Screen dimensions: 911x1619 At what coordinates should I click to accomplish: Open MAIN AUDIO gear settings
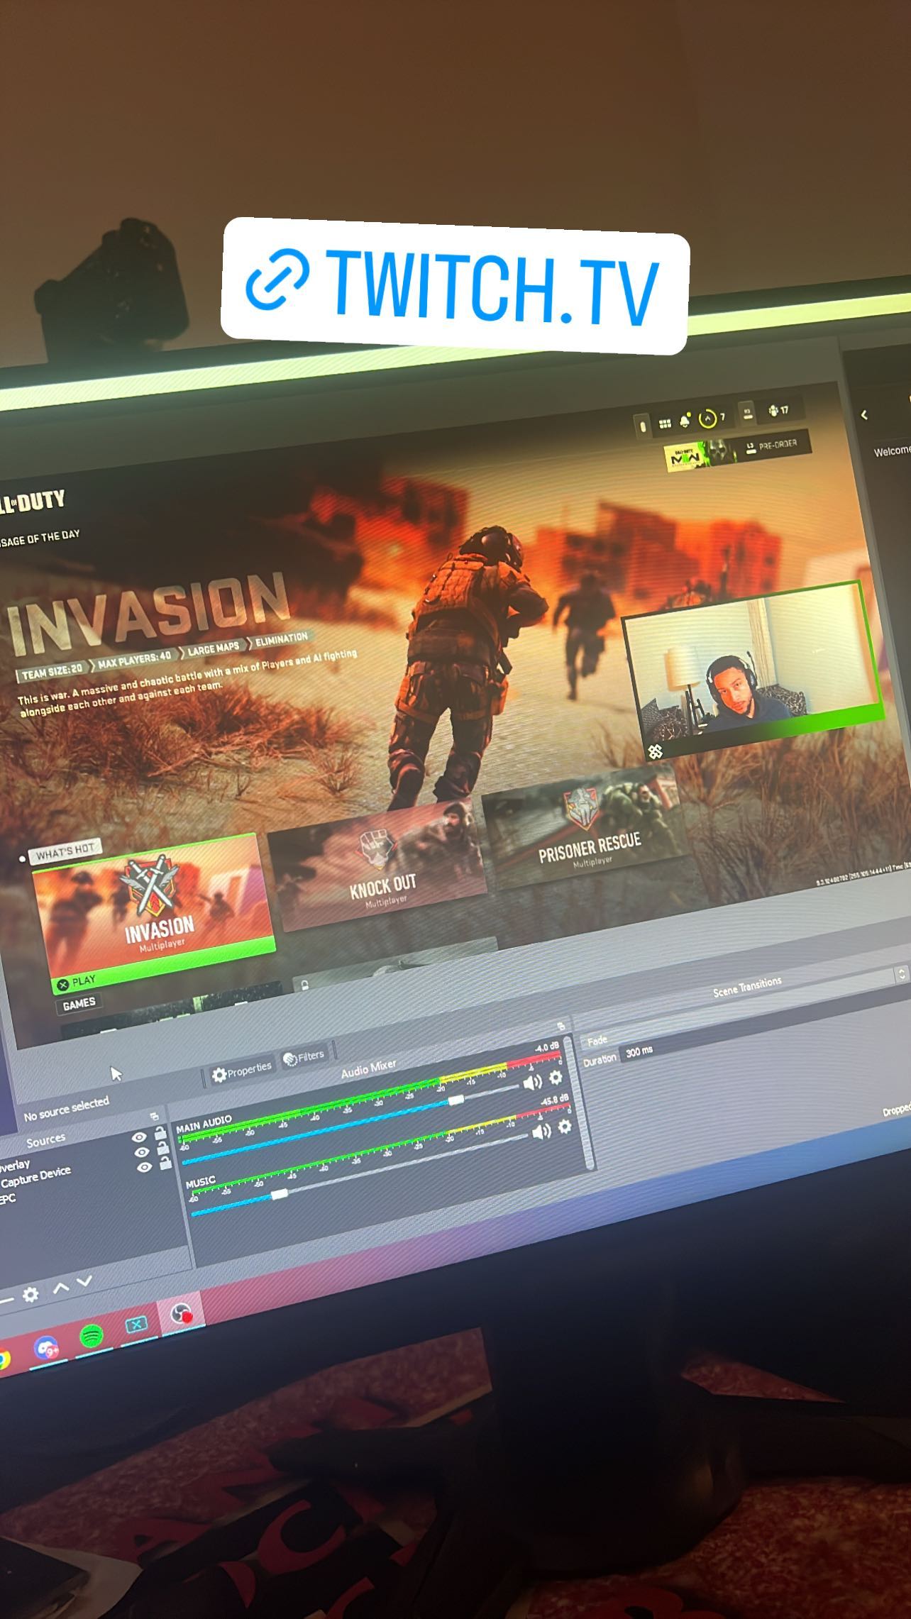pos(556,1078)
